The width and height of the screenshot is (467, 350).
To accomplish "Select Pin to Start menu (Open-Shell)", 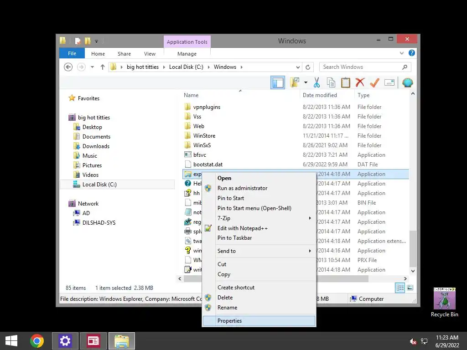I will click(259, 208).
